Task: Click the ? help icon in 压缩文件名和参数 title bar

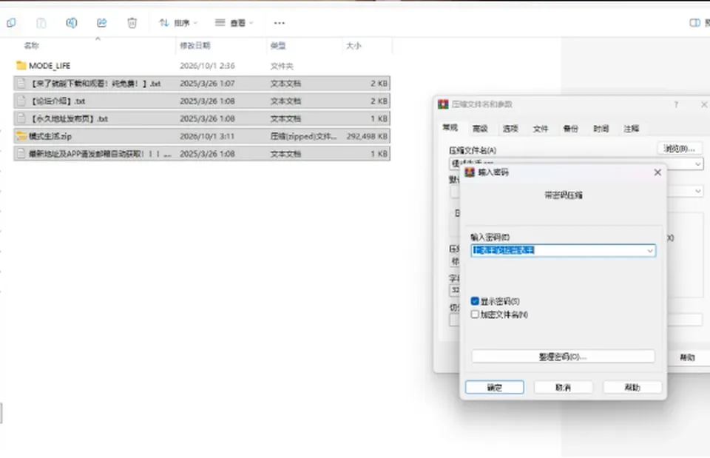Action: [676, 104]
